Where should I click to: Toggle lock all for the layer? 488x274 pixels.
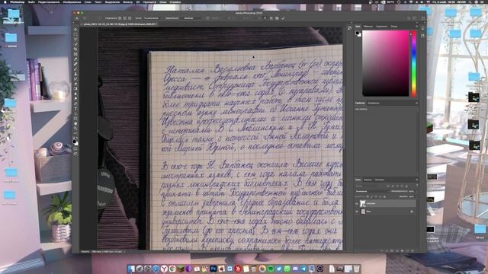click(384, 196)
